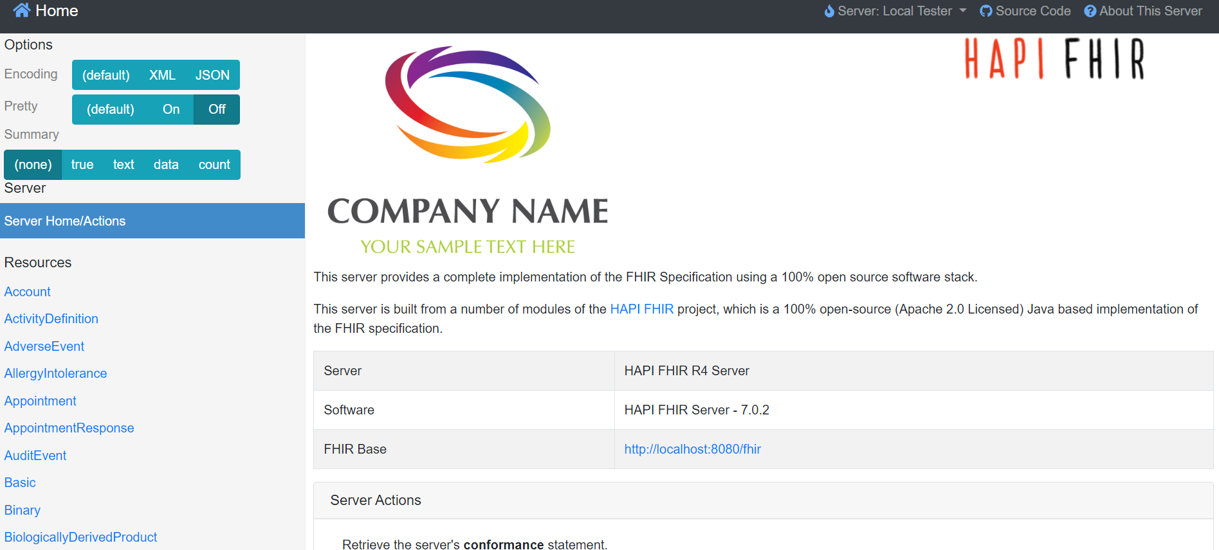Viewport: 1219px width, 550px height.
Task: Click the FHIR Base label cell
Action: [x=464, y=449]
